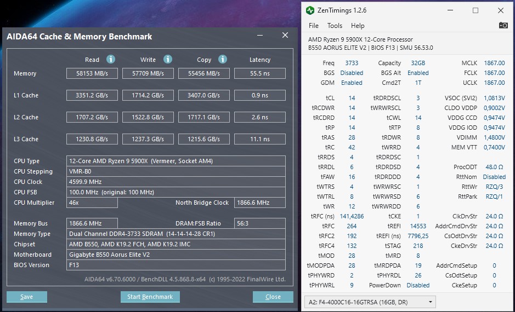This screenshot has height=312, width=515.
Task: Select L3 Cache Latency 11.1 ns
Action: pos(260,139)
